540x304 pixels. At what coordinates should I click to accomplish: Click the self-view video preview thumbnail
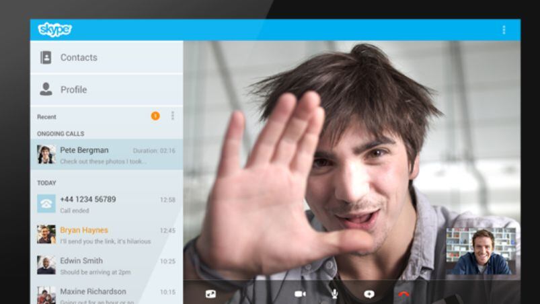pyautogui.click(x=481, y=251)
